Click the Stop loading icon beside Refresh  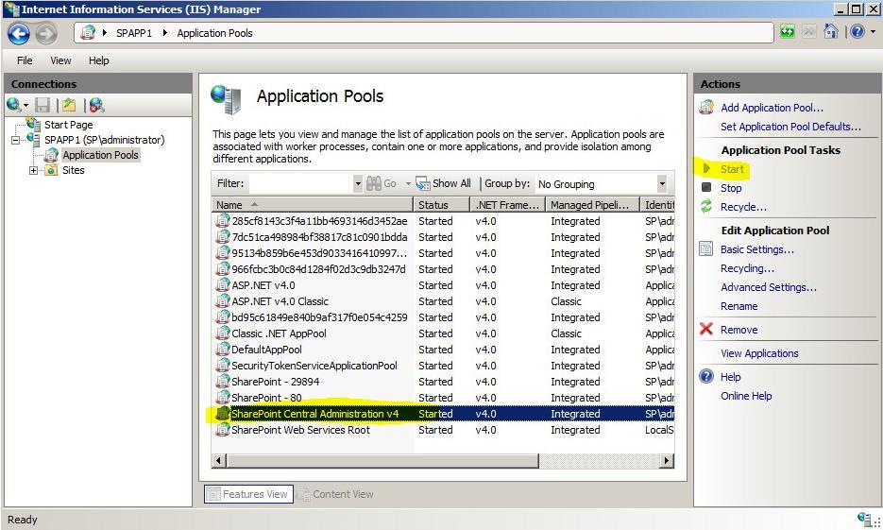pos(808,32)
